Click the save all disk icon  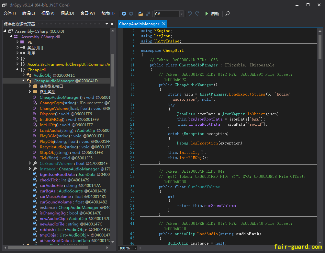pos(148,14)
